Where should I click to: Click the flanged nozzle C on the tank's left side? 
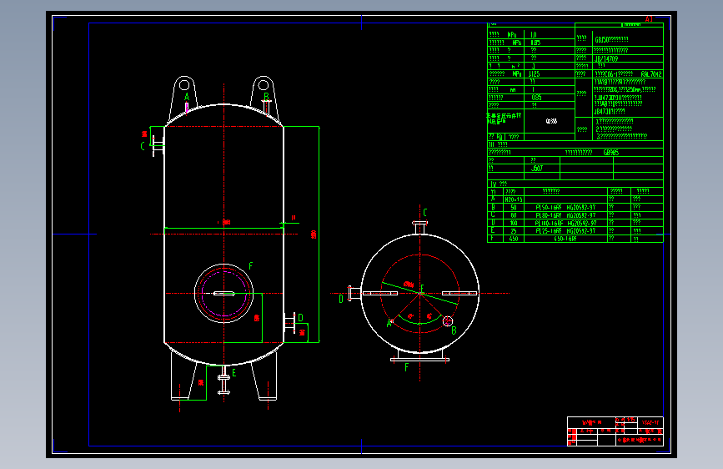(x=158, y=146)
